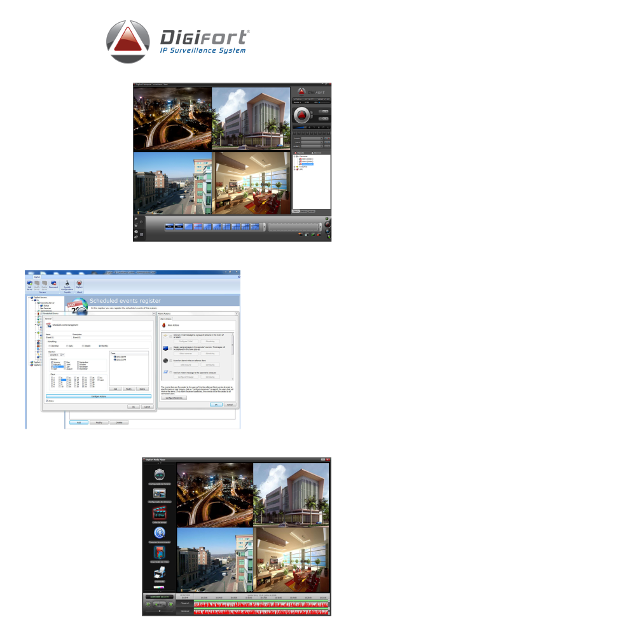Click the motion search magnifier icon in Media Player
The height and width of the screenshot is (636, 636).
coord(160,532)
